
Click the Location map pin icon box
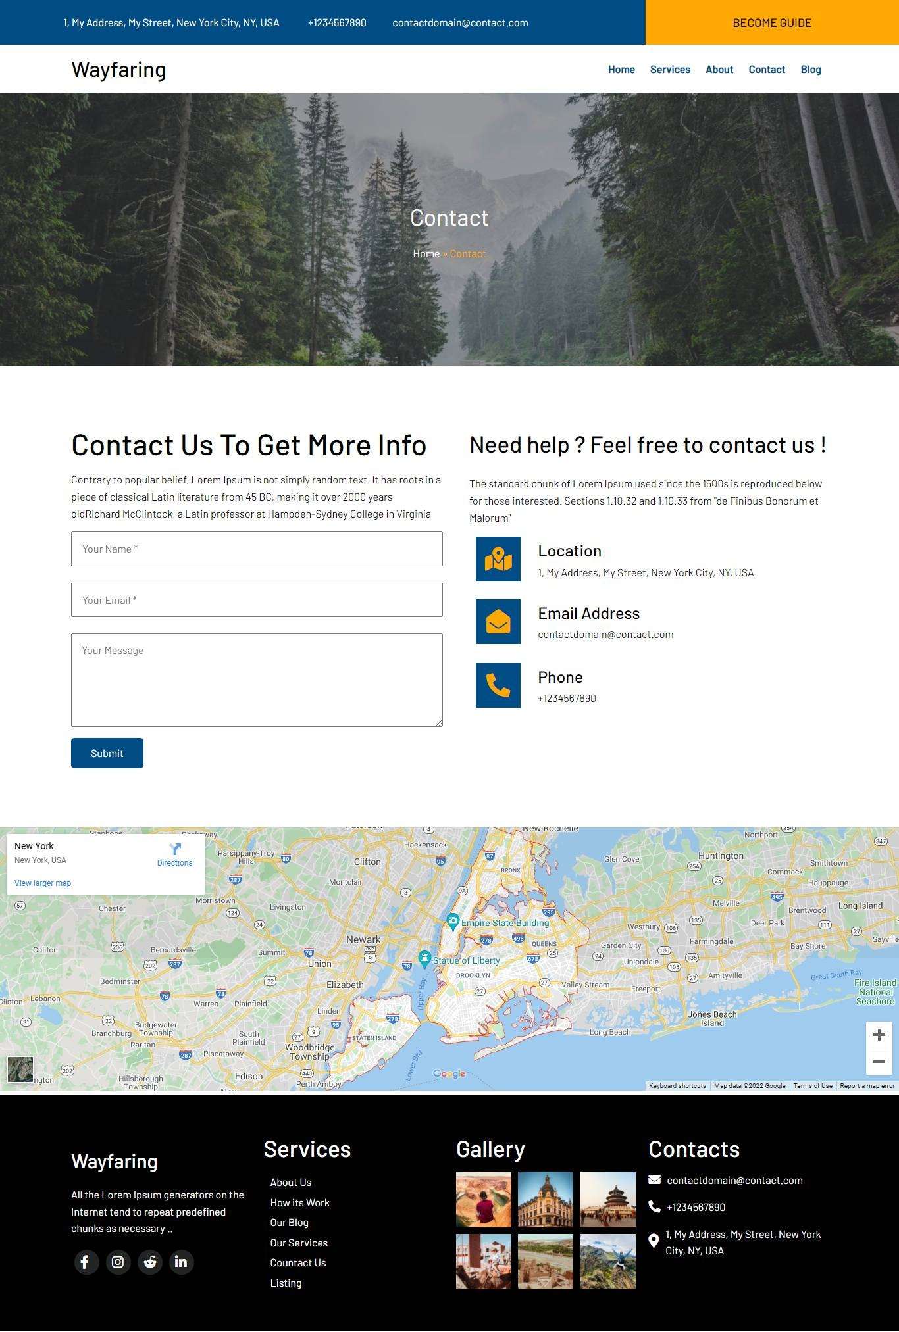(x=498, y=559)
